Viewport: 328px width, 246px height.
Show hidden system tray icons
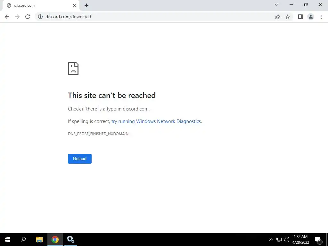pos(271,240)
